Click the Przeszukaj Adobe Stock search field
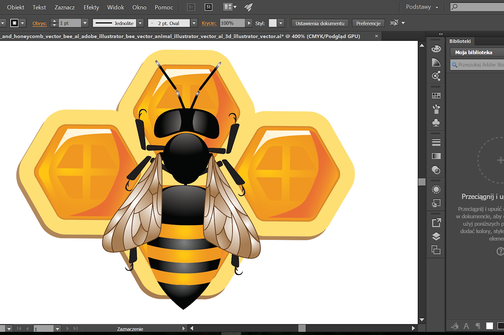The width and height of the screenshot is (504, 335). (x=477, y=65)
